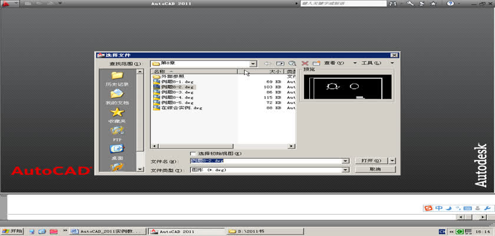Sort by the 大小 column header

click(260, 72)
